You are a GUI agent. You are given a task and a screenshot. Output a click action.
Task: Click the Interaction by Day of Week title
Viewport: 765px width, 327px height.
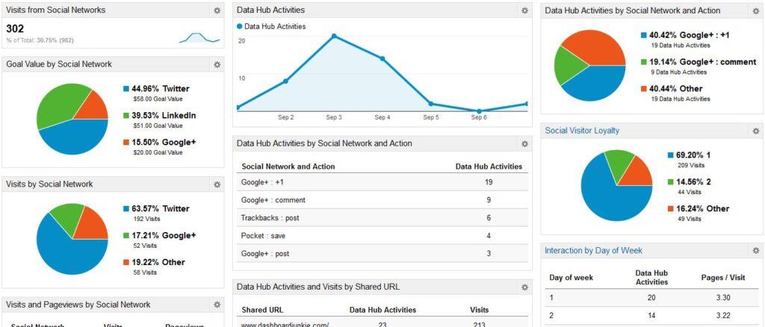pyautogui.click(x=593, y=251)
